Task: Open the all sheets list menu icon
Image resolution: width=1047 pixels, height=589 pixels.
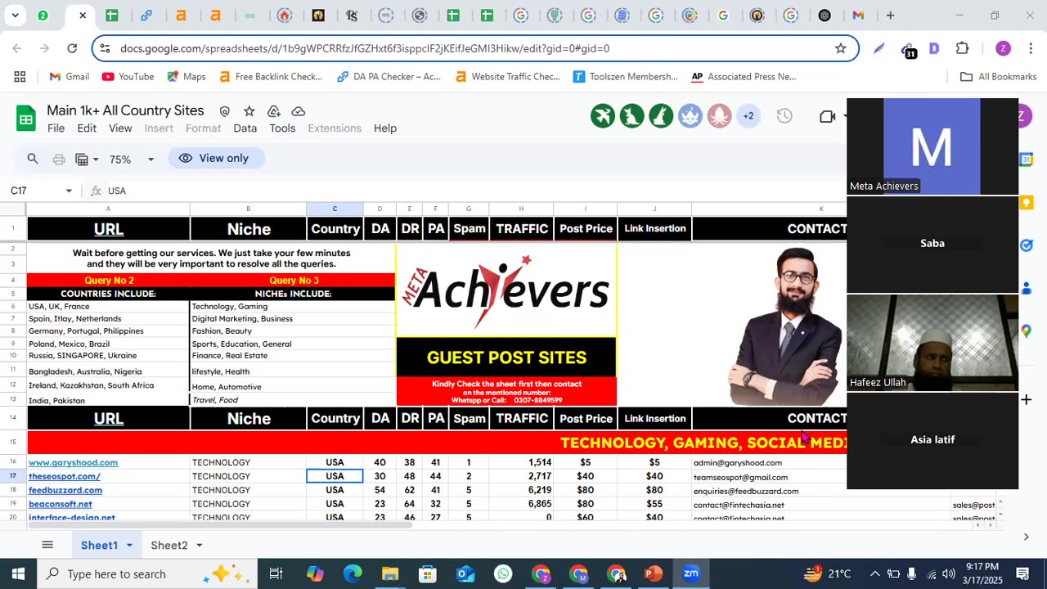Action: coord(47,545)
